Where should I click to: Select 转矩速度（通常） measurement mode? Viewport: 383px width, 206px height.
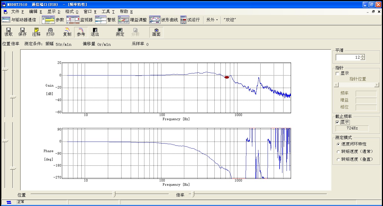point(338,152)
